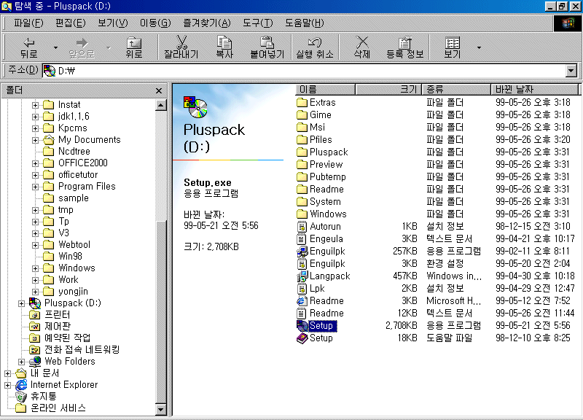583x420 pixels.
Task: Click the Cut (잘라내기) scissors icon
Action: coord(181,42)
